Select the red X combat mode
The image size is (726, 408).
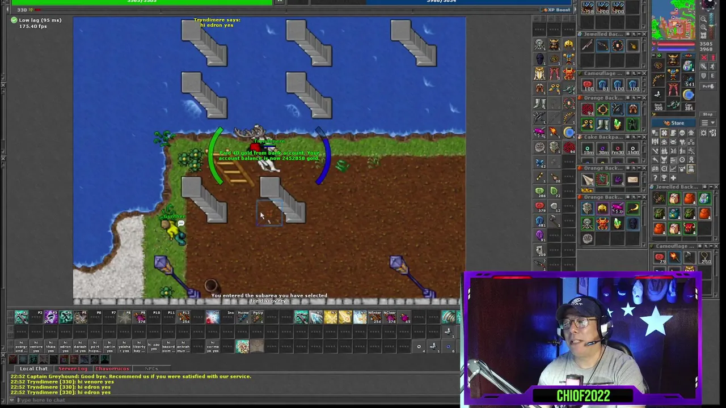tap(703, 57)
